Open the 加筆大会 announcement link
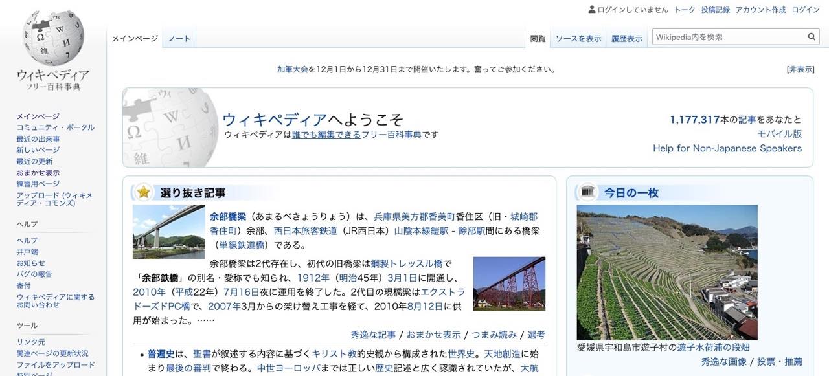Viewport: 829px width, 376px height. click(x=293, y=69)
